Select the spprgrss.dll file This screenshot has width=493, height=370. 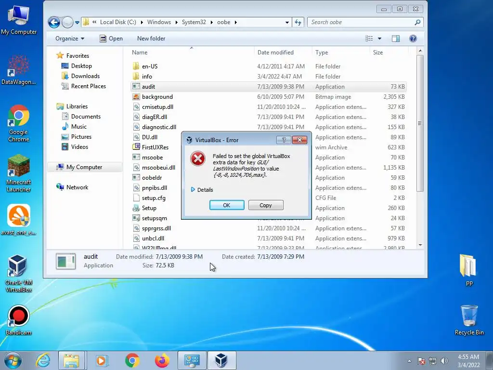tap(268, 228)
